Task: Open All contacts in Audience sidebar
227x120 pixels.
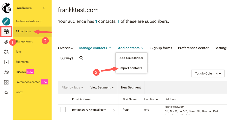Action: [x=23, y=31]
